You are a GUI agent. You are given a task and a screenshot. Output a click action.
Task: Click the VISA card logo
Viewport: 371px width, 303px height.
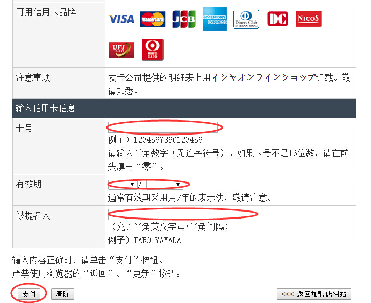[x=121, y=19]
